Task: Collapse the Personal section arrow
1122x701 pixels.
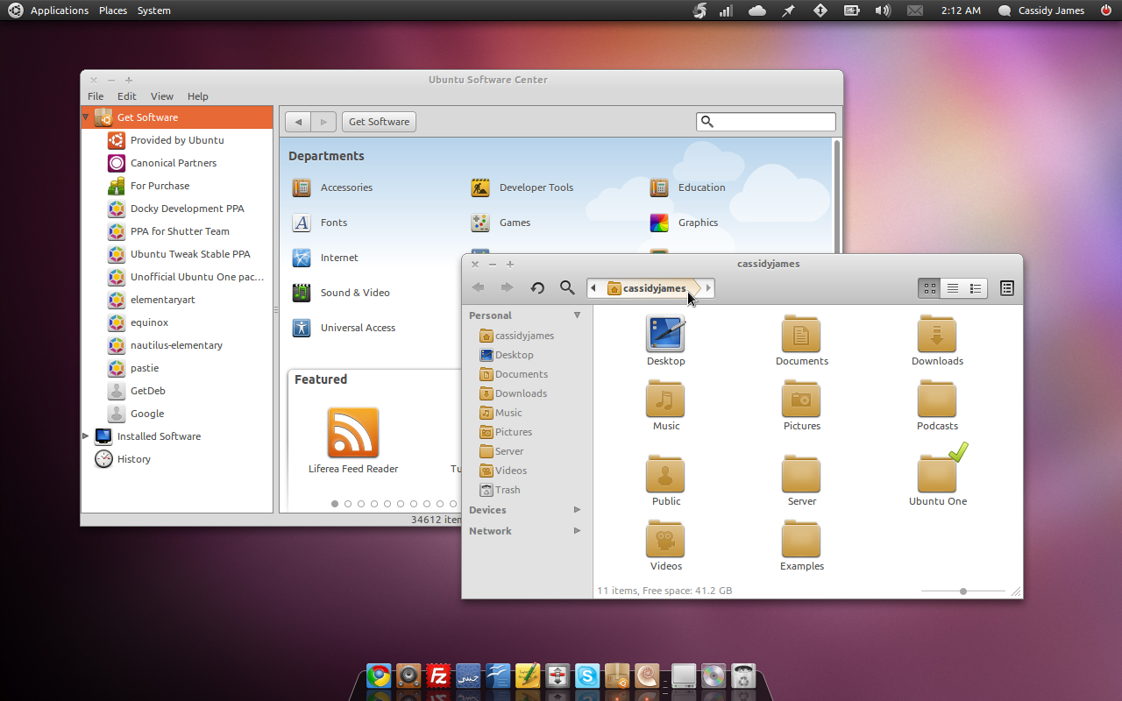Action: [x=577, y=315]
